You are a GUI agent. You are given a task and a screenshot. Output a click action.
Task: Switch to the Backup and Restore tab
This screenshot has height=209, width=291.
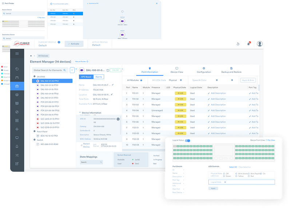click(x=231, y=71)
